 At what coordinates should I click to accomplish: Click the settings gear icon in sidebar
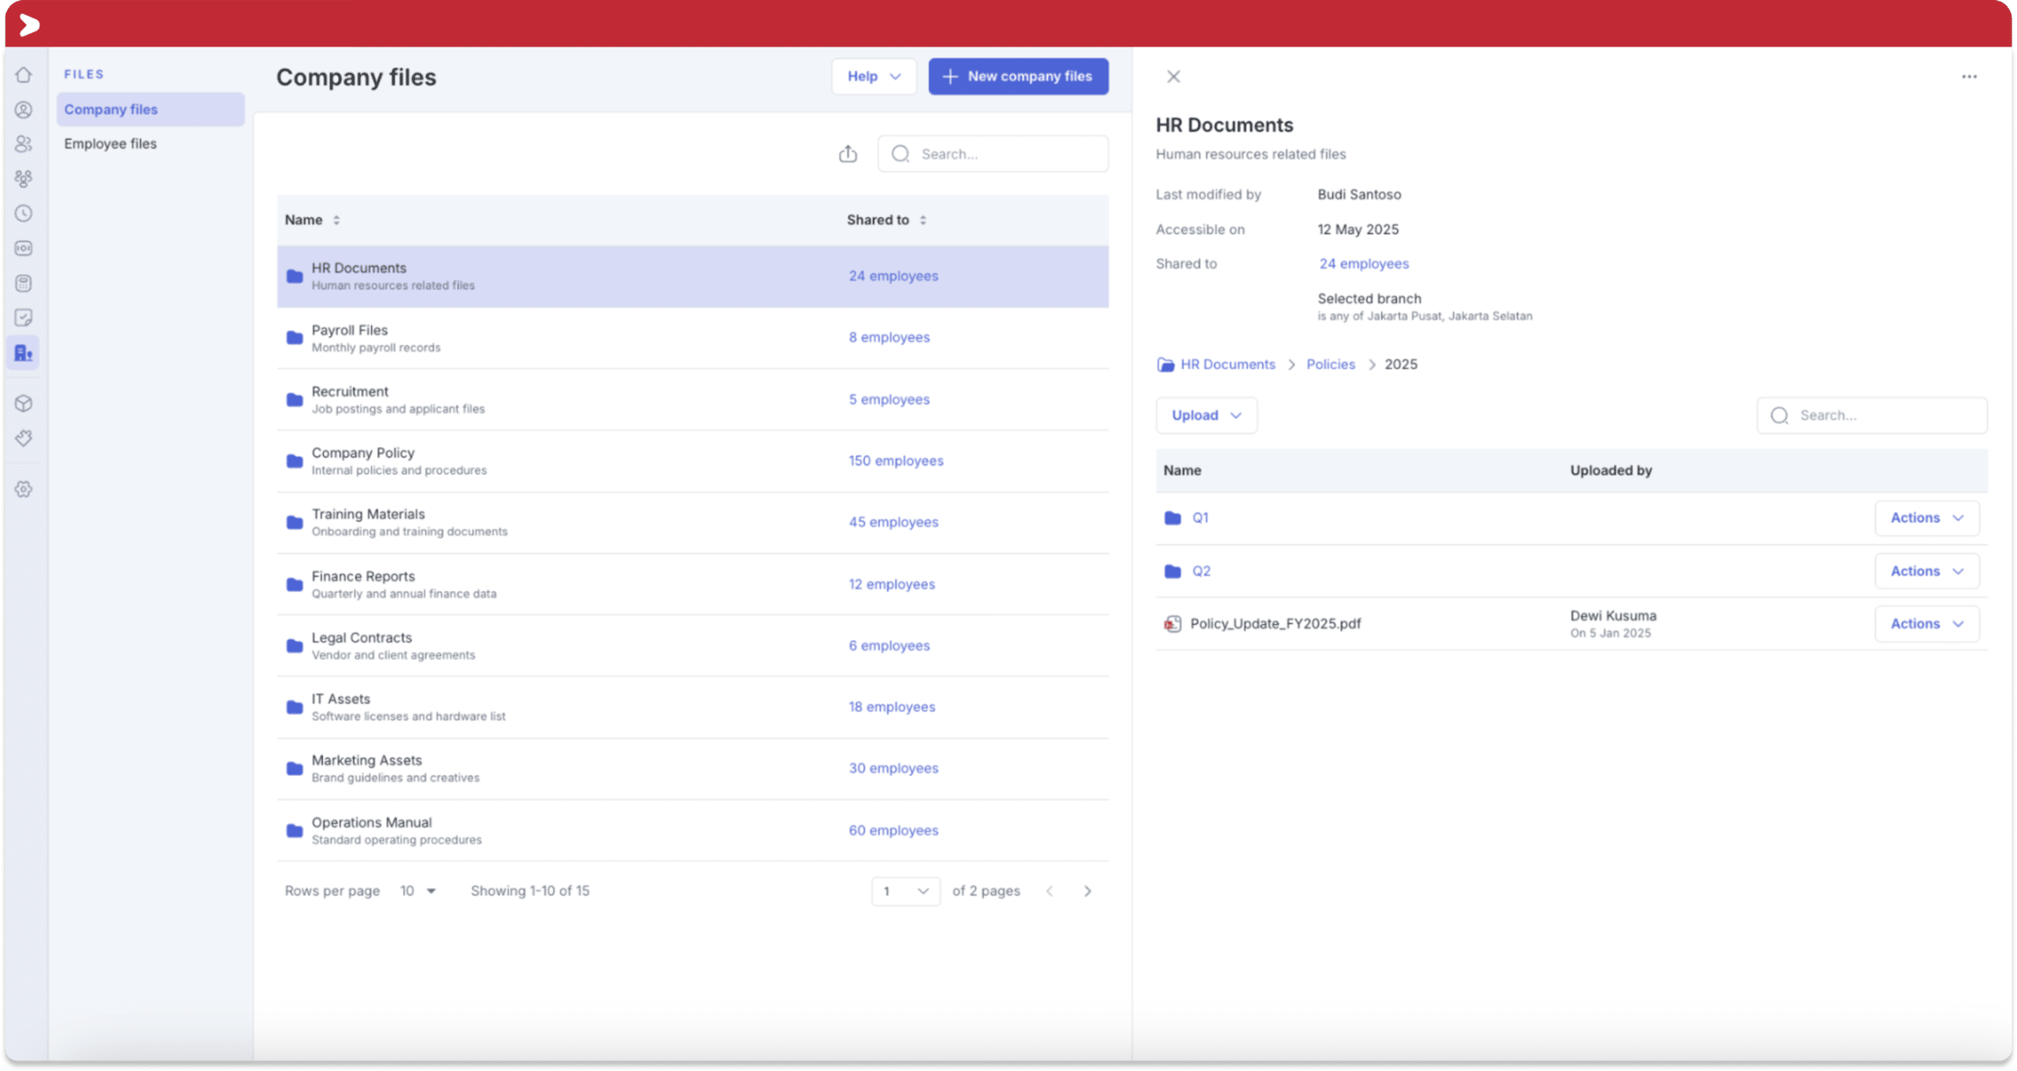click(x=24, y=489)
